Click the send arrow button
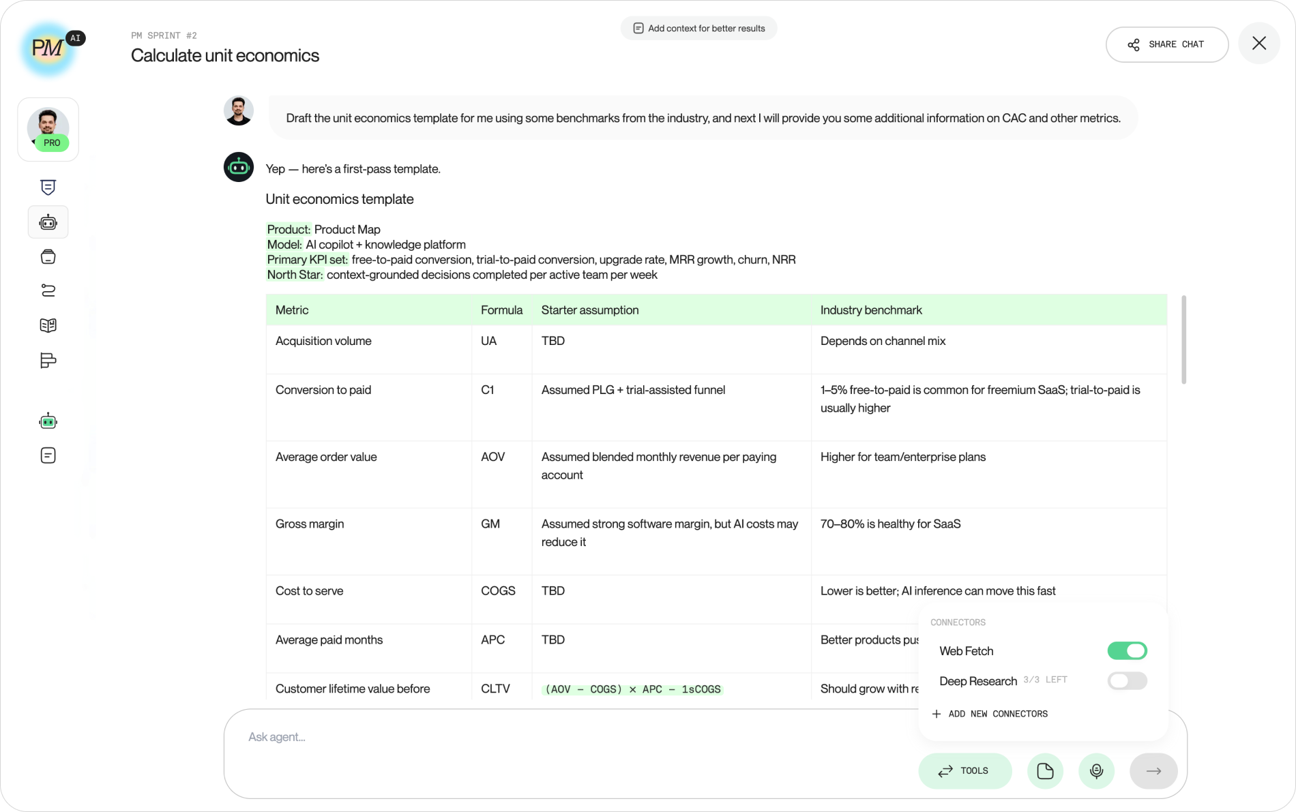The width and height of the screenshot is (1296, 812). (1153, 771)
